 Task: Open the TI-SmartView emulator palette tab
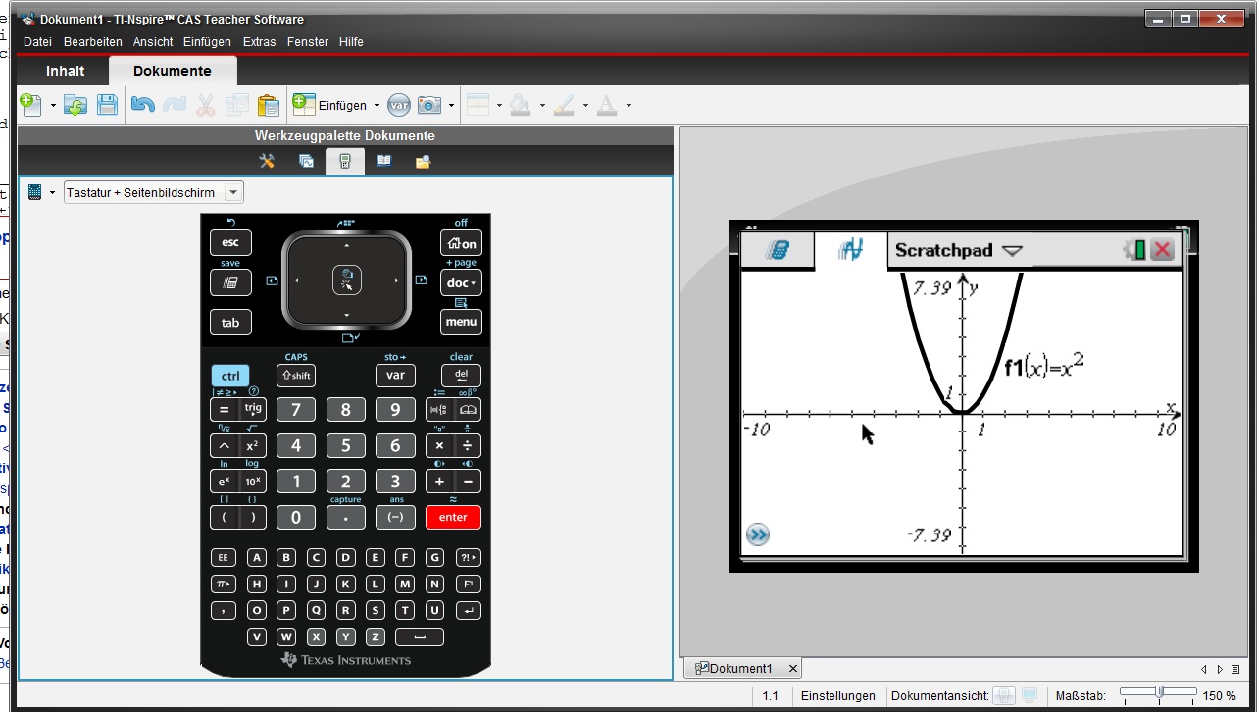coord(345,162)
